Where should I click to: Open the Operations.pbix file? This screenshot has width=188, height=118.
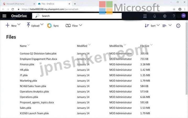(x=29, y=97)
